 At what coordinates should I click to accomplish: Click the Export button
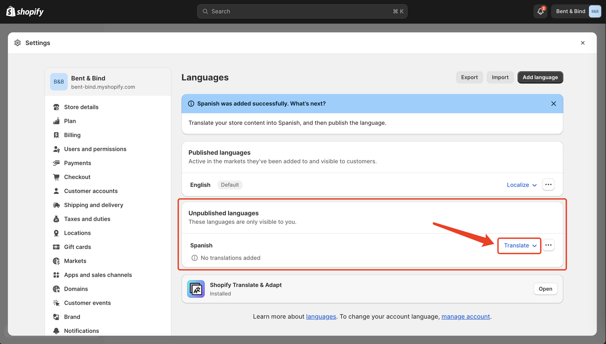[x=469, y=77]
